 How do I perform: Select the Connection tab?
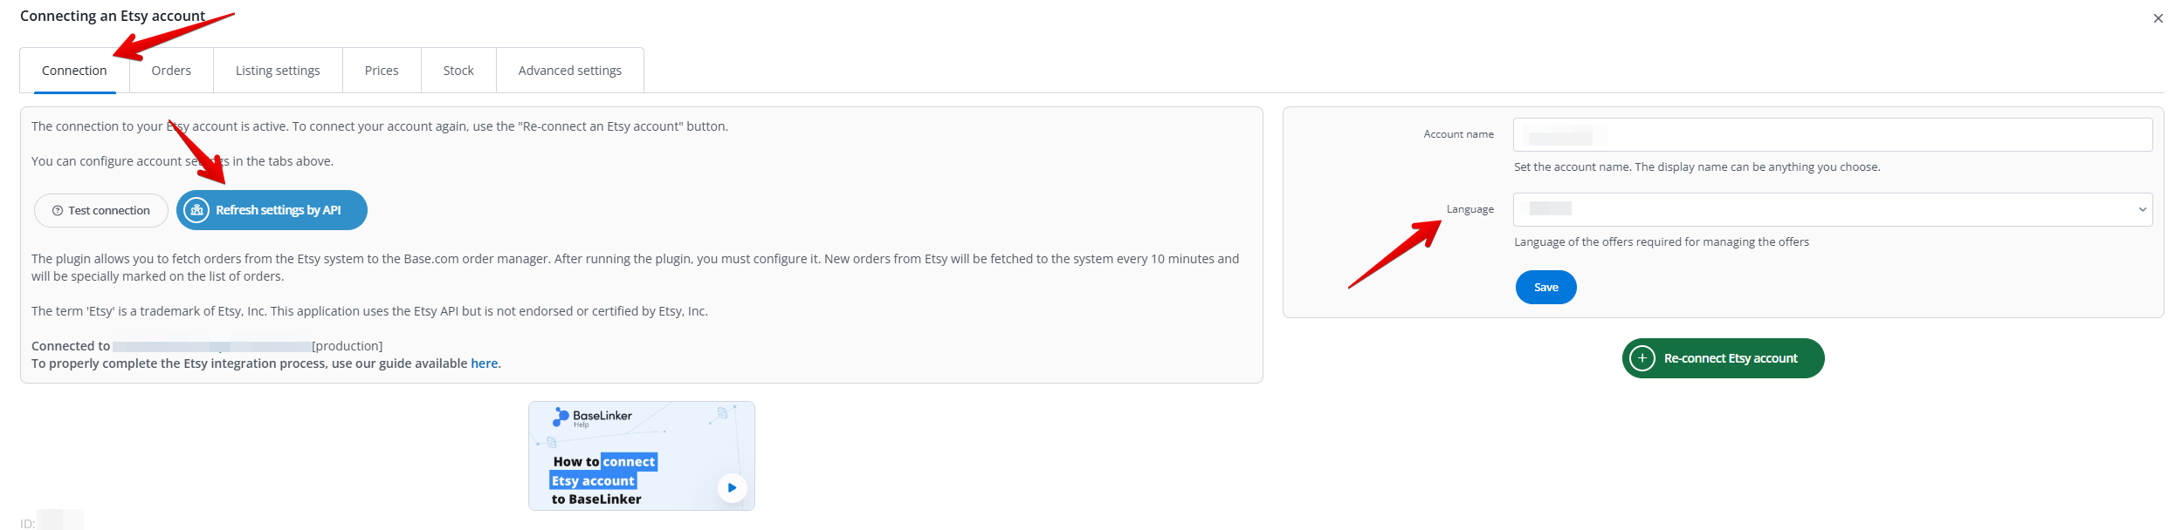tap(74, 71)
